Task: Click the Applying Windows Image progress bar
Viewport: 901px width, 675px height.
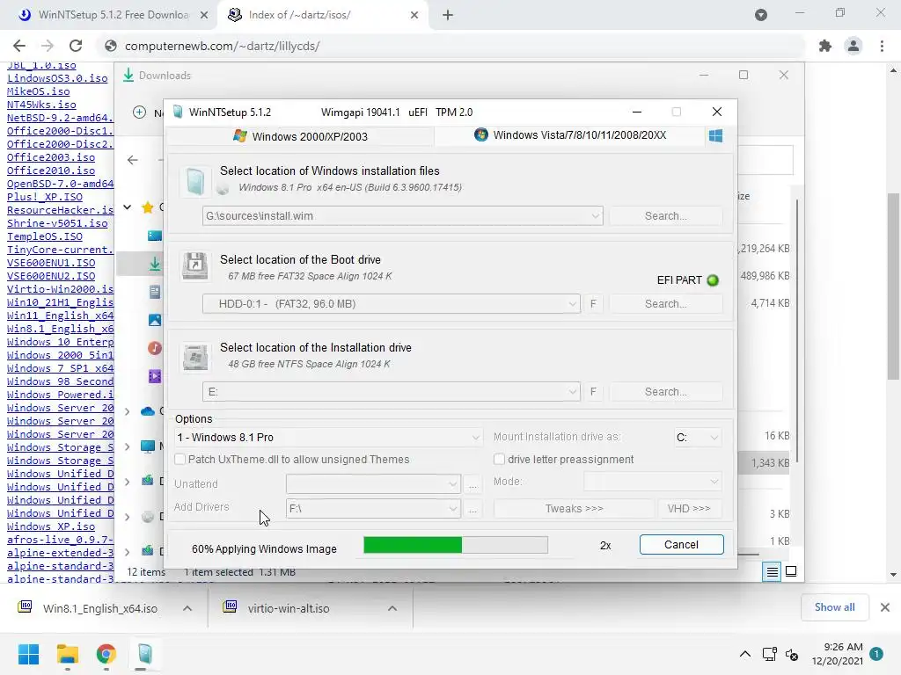Action: pyautogui.click(x=456, y=545)
